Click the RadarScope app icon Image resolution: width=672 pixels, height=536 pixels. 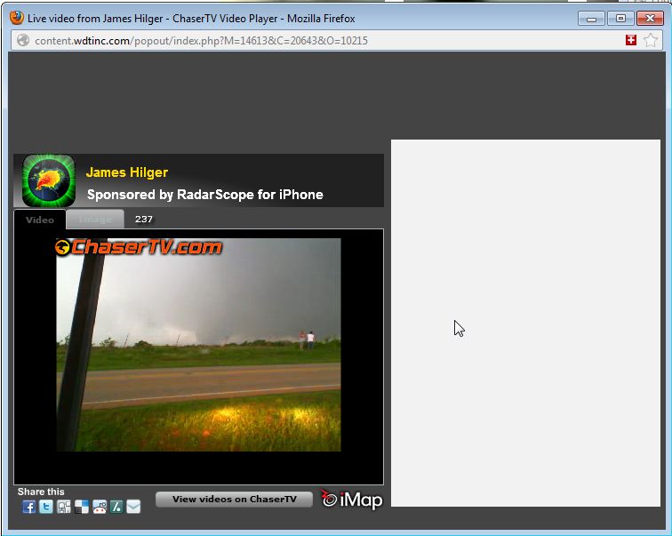(49, 181)
